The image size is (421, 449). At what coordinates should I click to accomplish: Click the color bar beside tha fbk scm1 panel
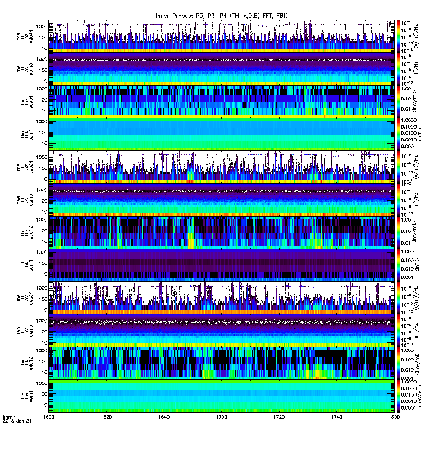click(399, 134)
